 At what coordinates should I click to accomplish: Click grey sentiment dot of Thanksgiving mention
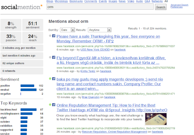[x=50, y=36]
